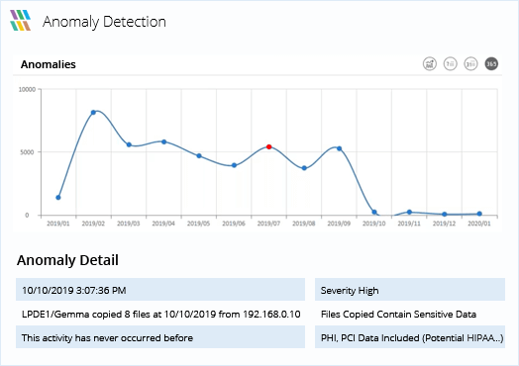Select the 7-day range icon

point(450,64)
